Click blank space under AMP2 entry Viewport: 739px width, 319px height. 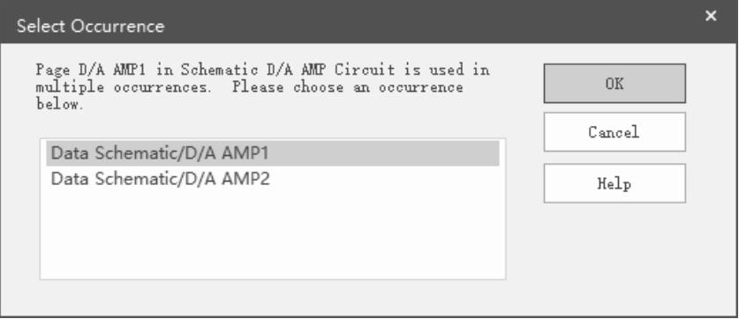click(x=273, y=235)
